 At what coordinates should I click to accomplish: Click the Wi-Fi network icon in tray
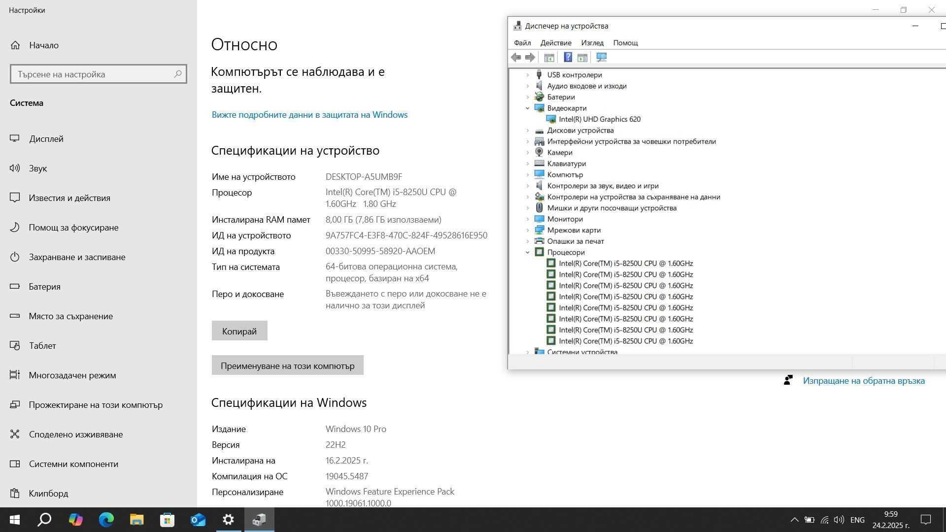point(824,520)
